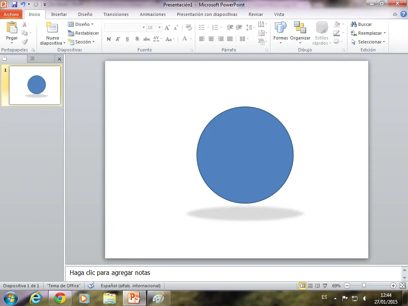Viewport: 408px width, 306px height.
Task: Click the decrease font size icon
Action: click(176, 27)
